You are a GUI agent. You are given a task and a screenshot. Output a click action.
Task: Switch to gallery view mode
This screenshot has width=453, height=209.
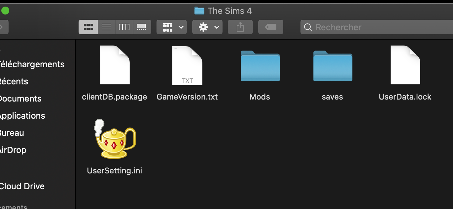coord(142,27)
